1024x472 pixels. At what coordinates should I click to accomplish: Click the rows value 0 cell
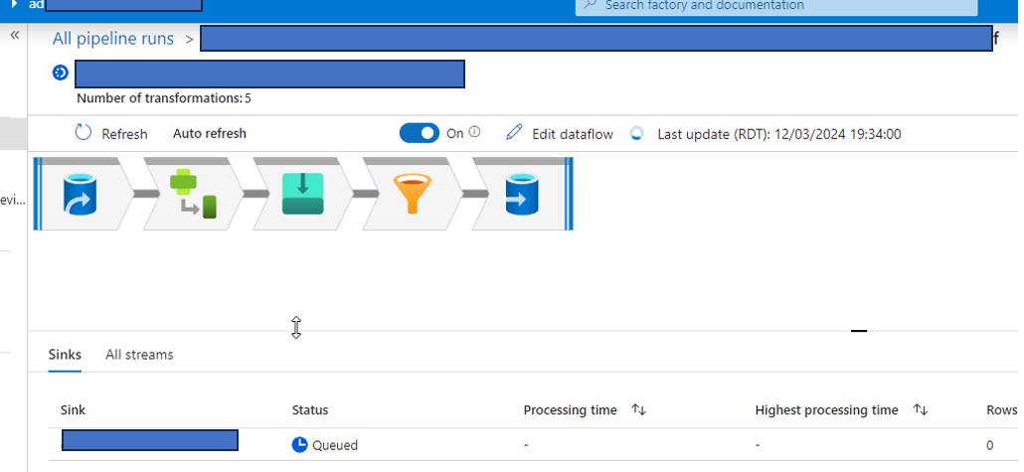(x=990, y=445)
